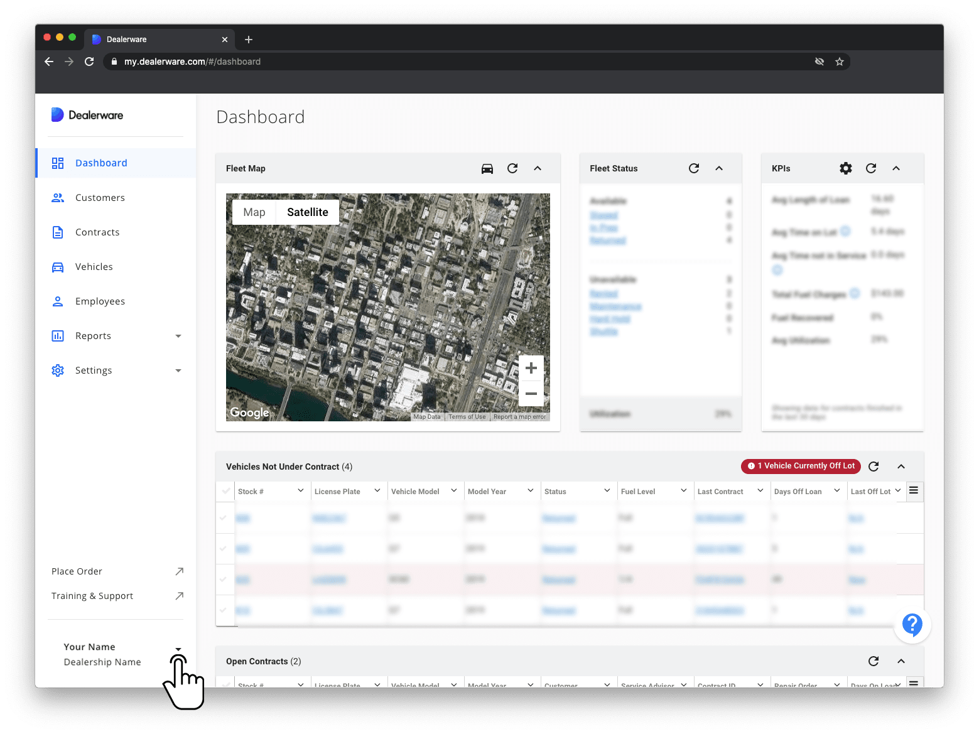
Task: Select the Customers icon in the sidebar
Action: pos(58,197)
